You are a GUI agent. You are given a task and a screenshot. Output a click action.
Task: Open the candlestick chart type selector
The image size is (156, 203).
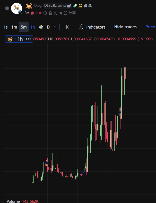67,27
